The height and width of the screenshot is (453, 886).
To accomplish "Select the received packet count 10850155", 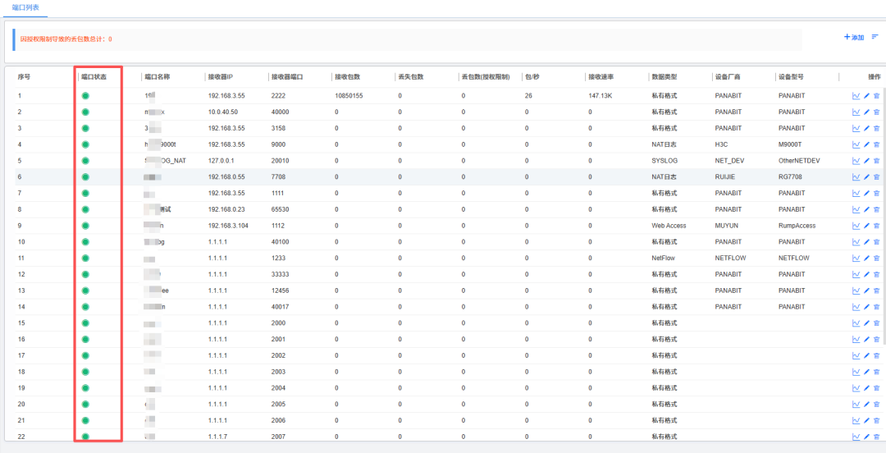I will [x=349, y=96].
